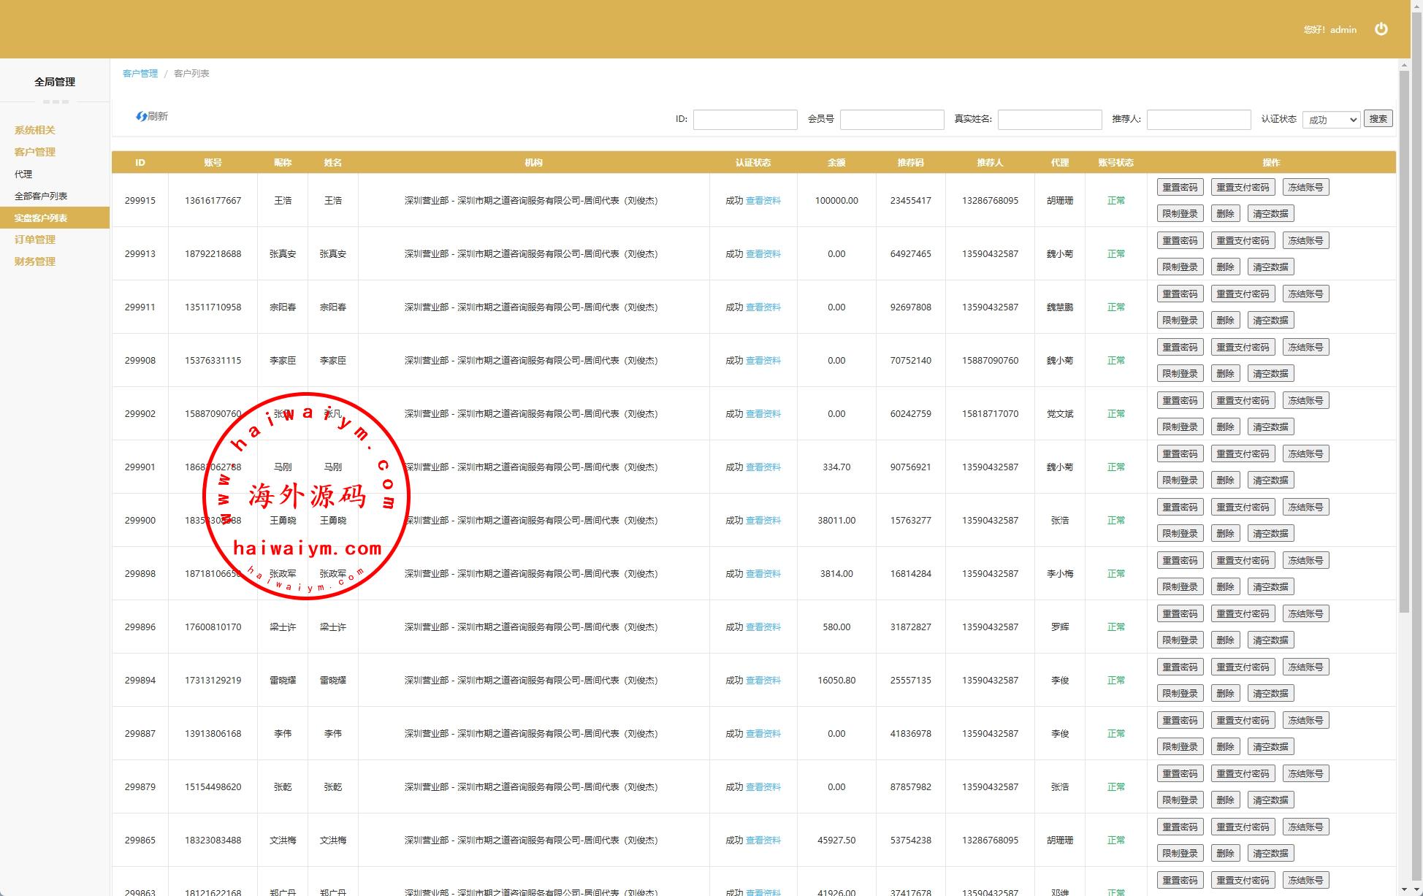Click 客户管理 breadcrumb link

coord(140,74)
